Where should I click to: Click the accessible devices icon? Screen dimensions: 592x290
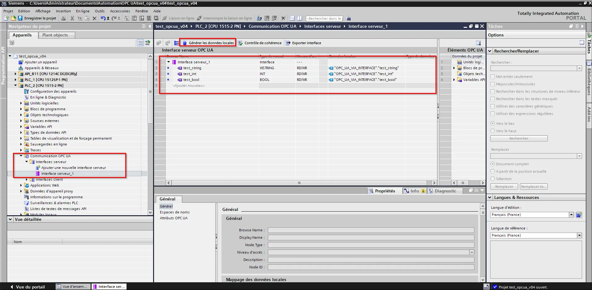tap(260, 18)
